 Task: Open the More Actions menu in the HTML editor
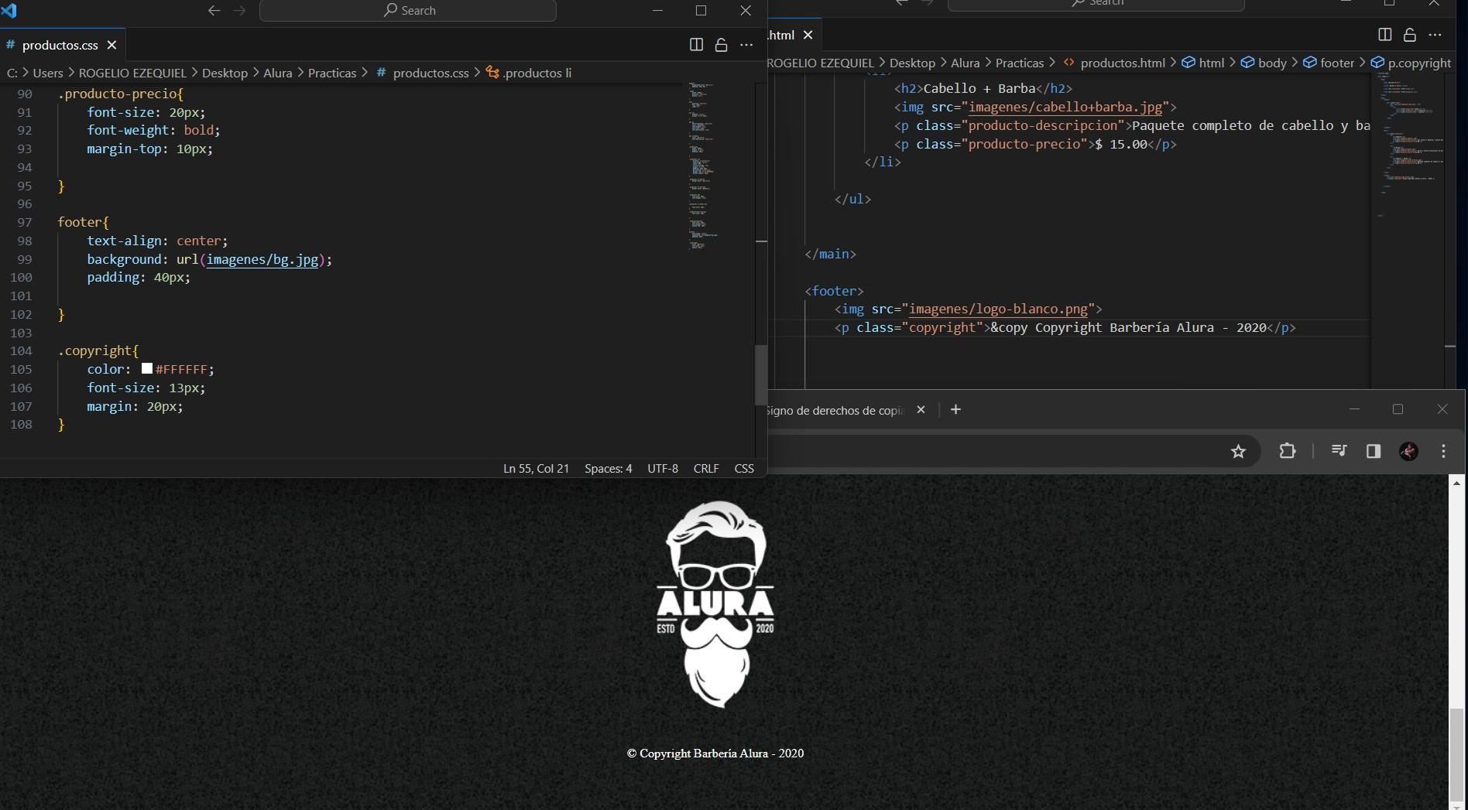coord(1435,35)
